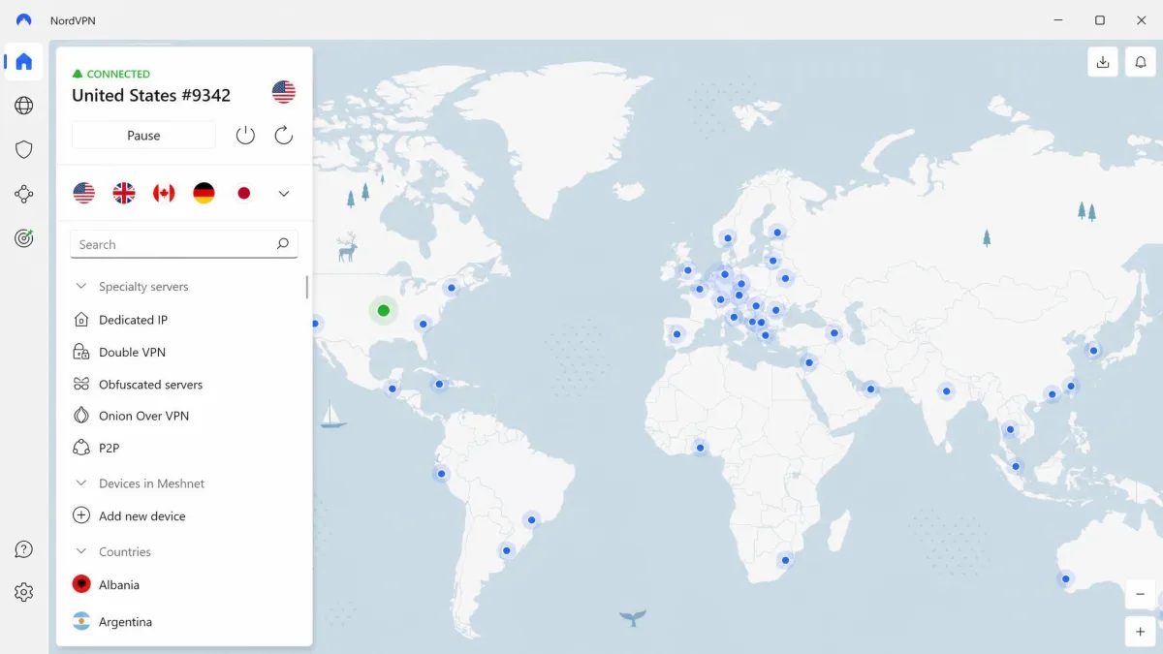Expand the recent connections flags chevron
The width and height of the screenshot is (1163, 654).
(x=284, y=194)
